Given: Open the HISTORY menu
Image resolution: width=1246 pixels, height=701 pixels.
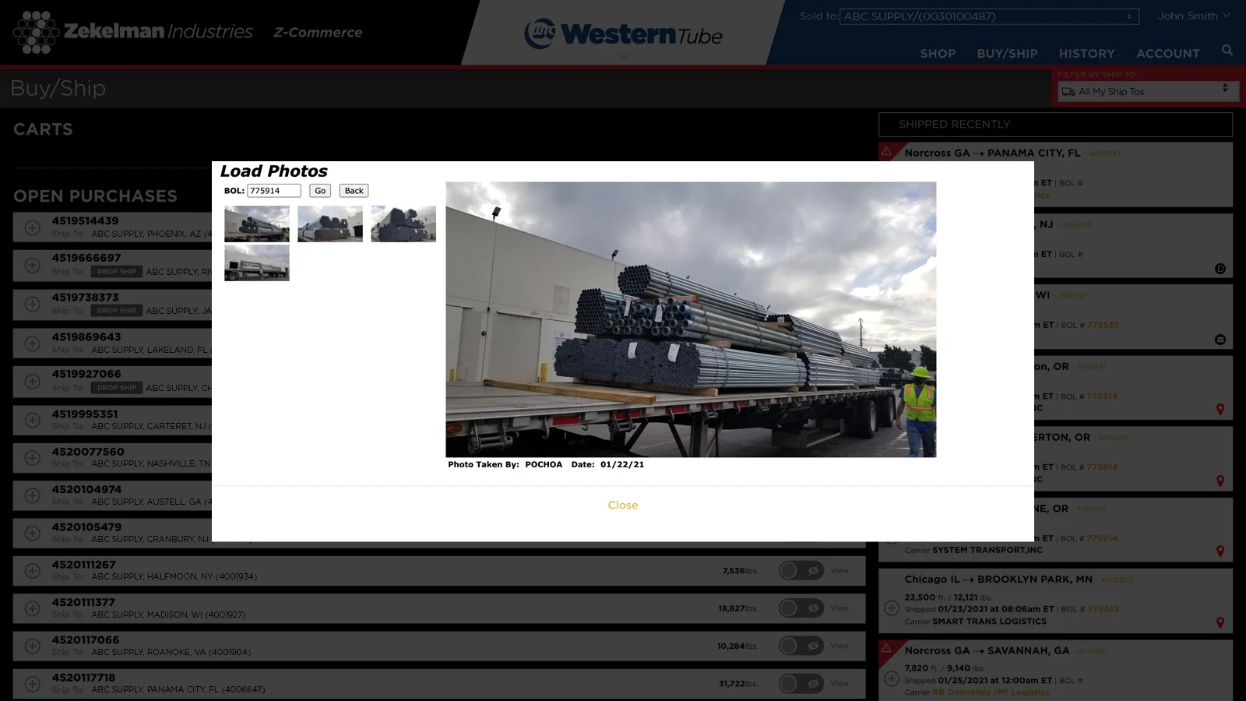Looking at the screenshot, I should pyautogui.click(x=1086, y=54).
